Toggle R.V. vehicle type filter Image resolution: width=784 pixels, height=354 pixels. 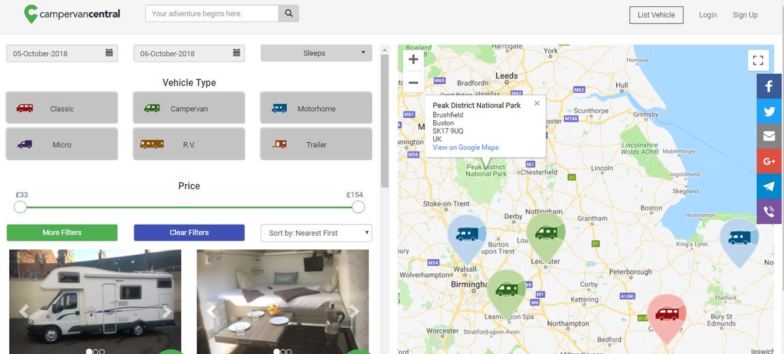tap(189, 144)
